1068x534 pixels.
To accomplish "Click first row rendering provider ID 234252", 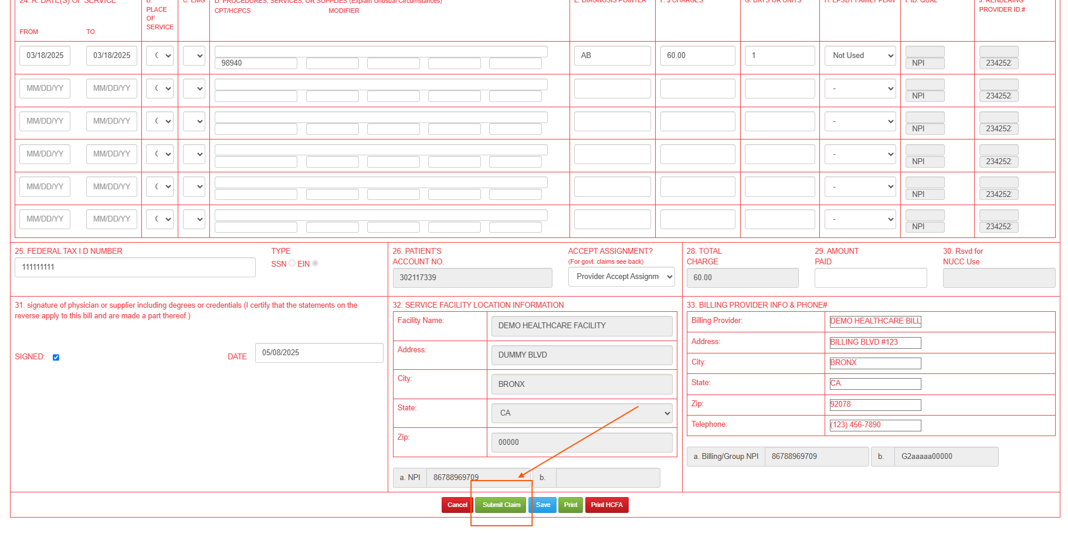I will point(999,63).
